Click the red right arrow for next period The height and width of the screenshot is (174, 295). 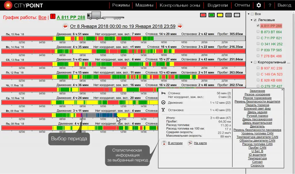tap(180, 26)
